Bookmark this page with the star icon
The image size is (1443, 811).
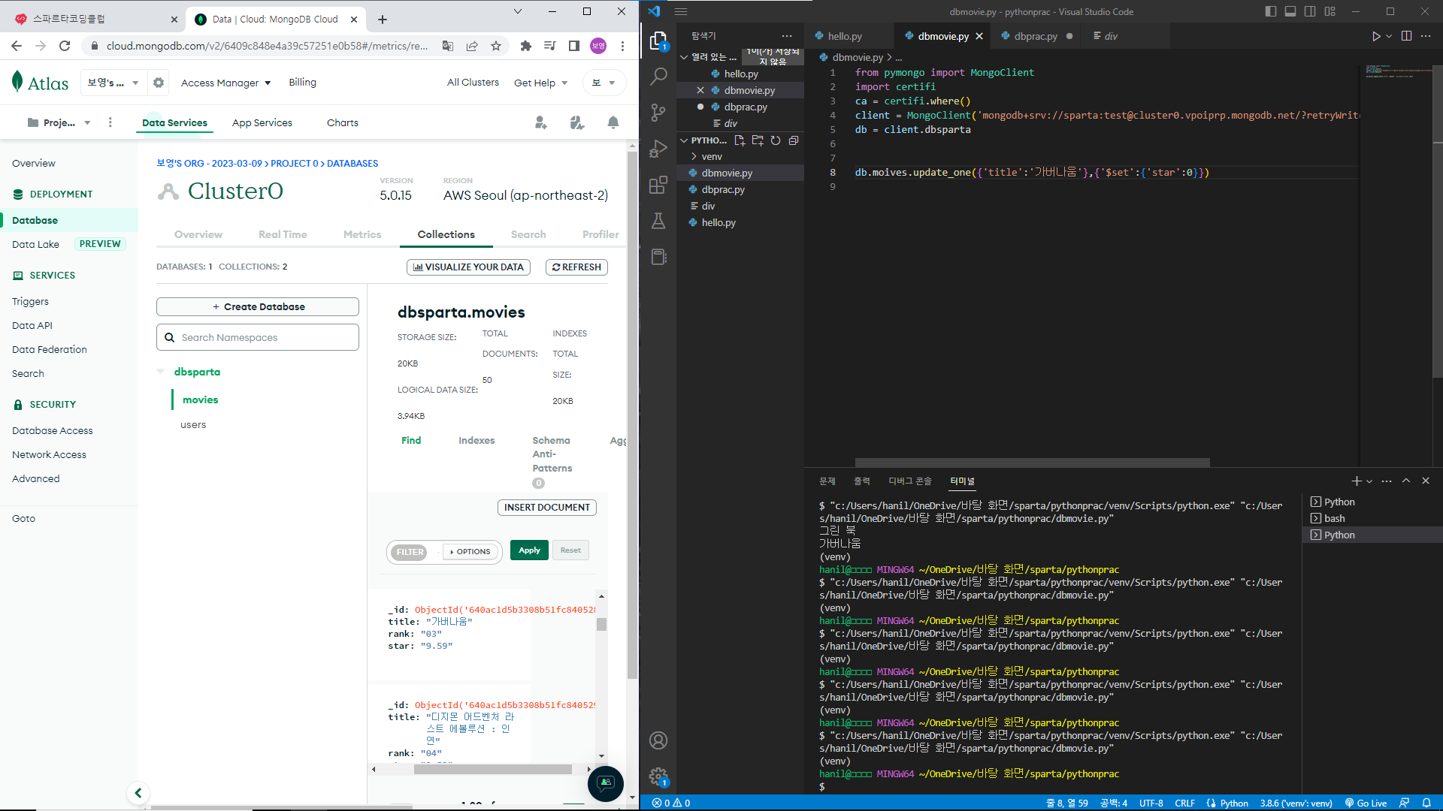(496, 46)
